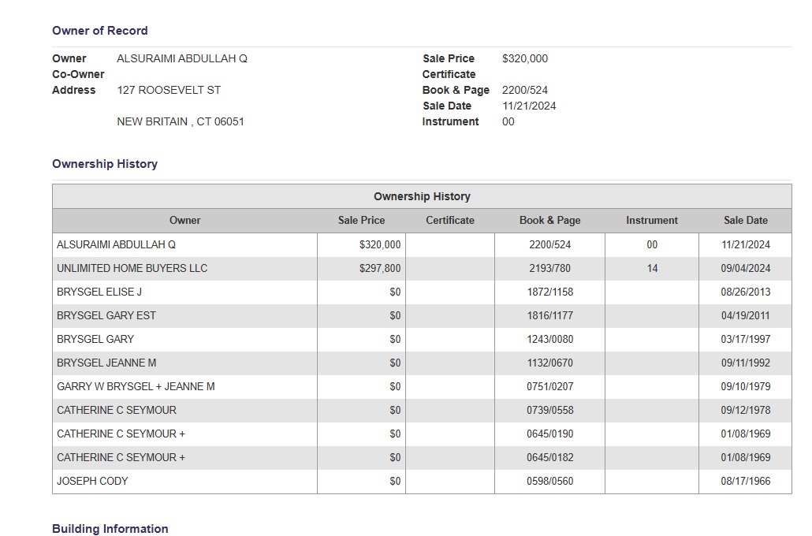Click the CATHERINE C SEYMOUR 0739/0558 cell
The width and height of the screenshot is (812, 536).
[x=549, y=411]
